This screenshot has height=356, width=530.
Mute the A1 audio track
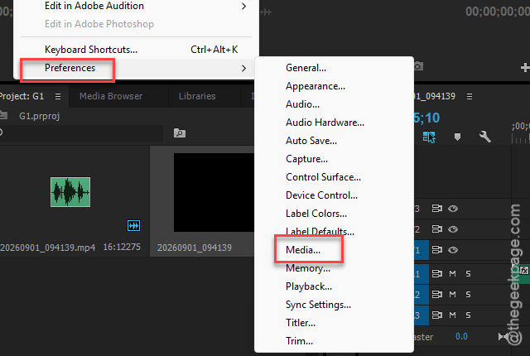[x=453, y=274]
